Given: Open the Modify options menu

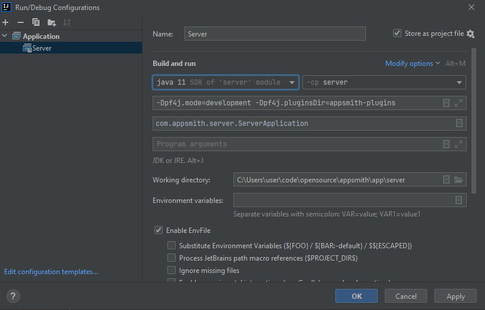Looking at the screenshot, I should (413, 64).
